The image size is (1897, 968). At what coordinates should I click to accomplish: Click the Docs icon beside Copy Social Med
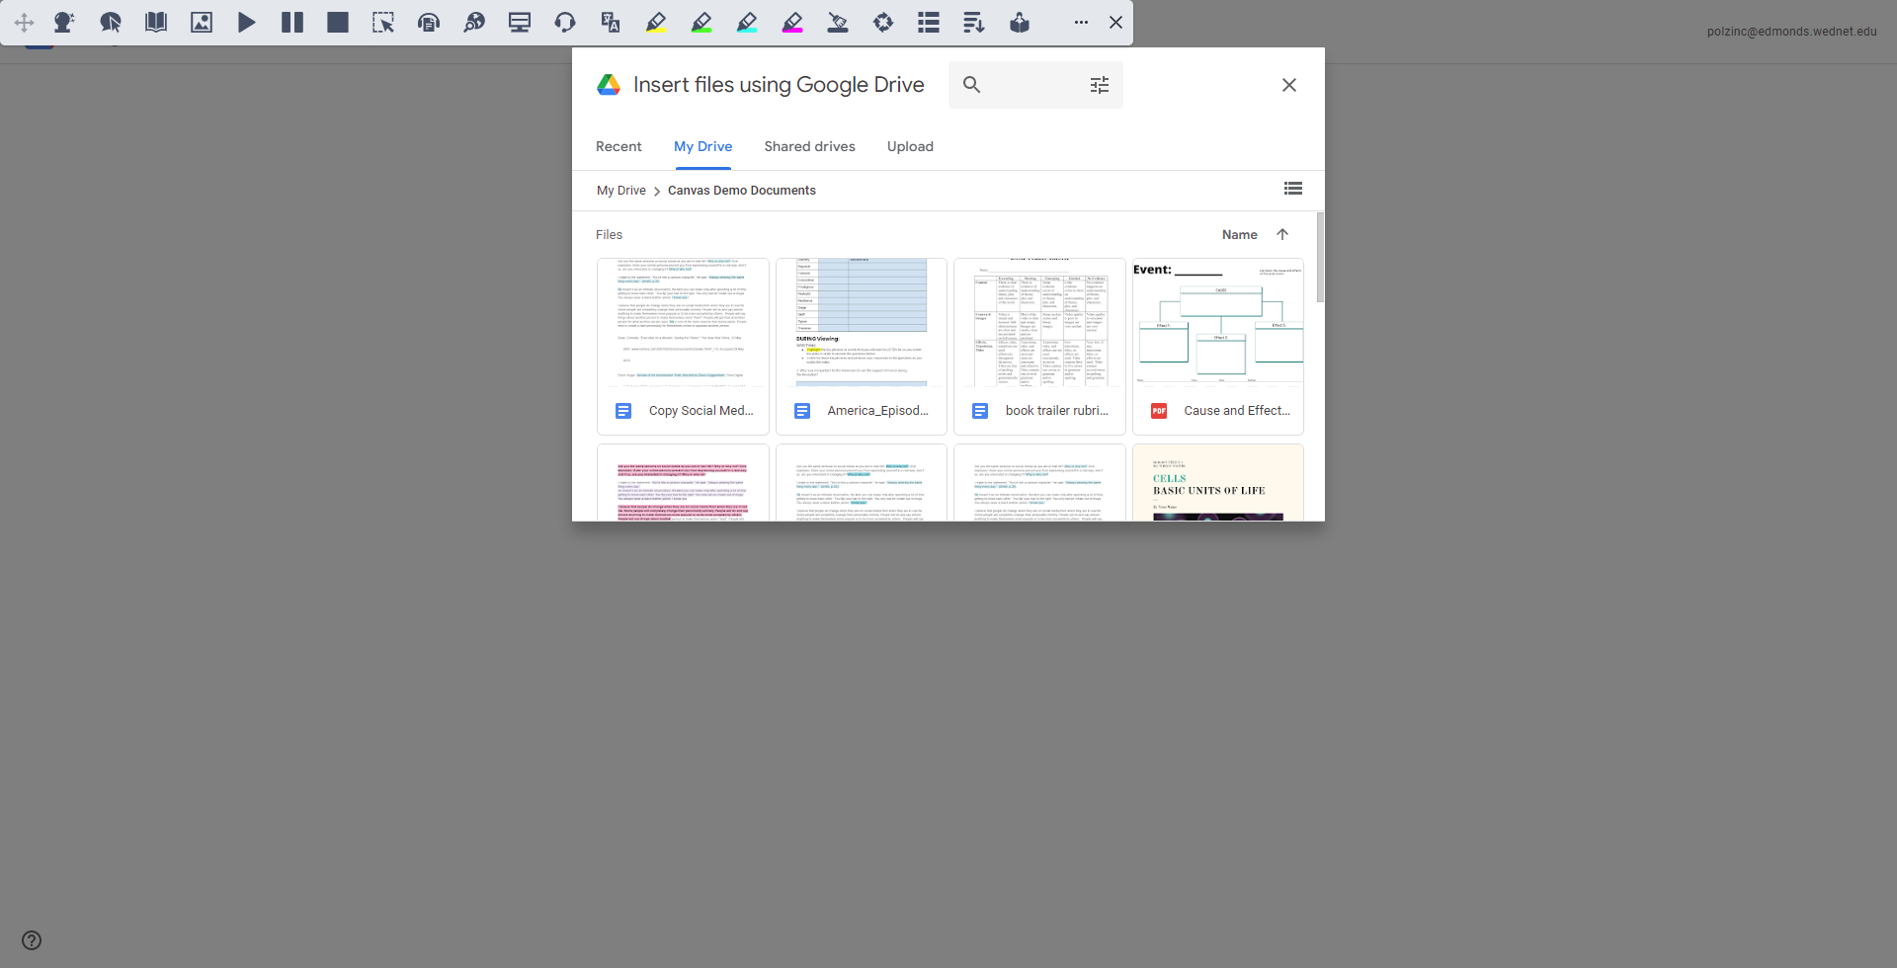(623, 411)
